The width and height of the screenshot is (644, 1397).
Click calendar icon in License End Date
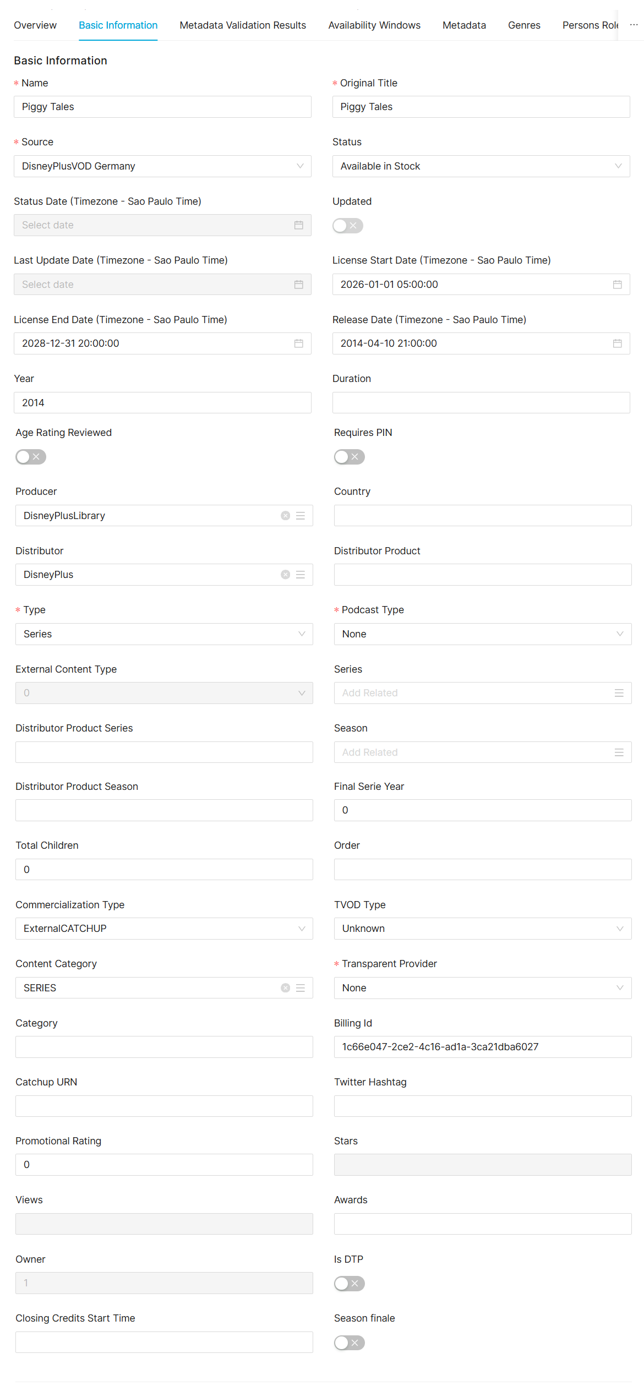(x=298, y=343)
